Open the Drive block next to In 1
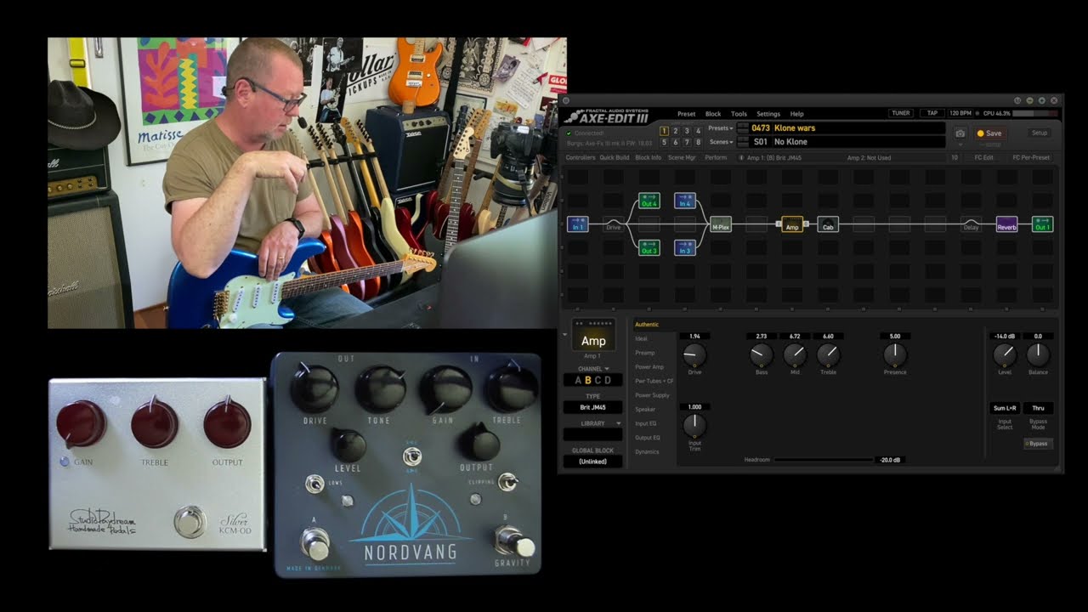Image resolution: width=1088 pixels, height=612 pixels. [614, 224]
